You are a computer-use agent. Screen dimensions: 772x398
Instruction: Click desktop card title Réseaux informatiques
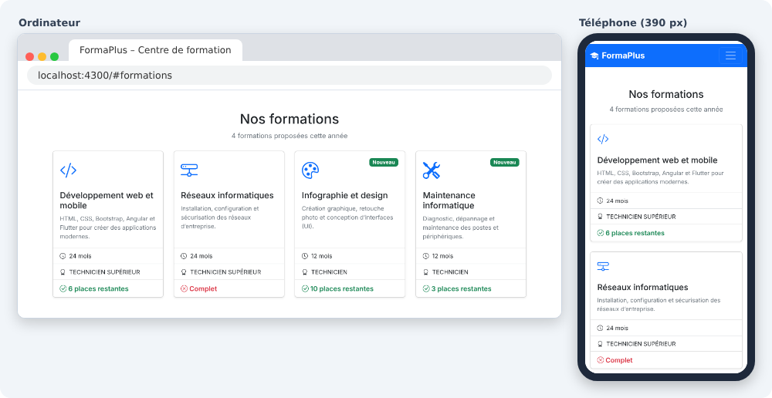[x=227, y=195]
